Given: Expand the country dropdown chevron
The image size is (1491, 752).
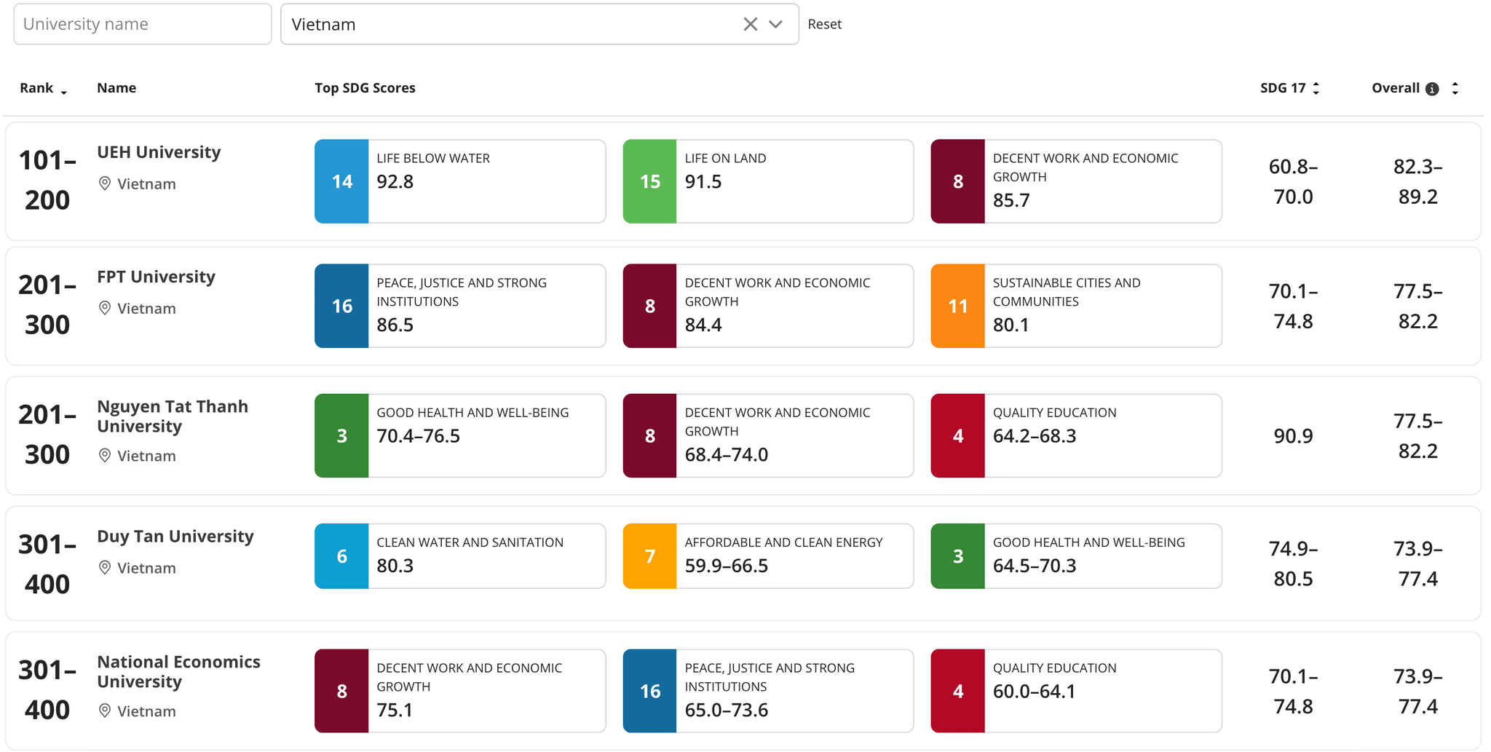Looking at the screenshot, I should [x=776, y=24].
